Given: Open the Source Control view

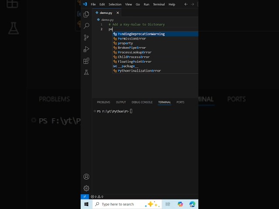Looking at the screenshot, I should click(86, 37).
